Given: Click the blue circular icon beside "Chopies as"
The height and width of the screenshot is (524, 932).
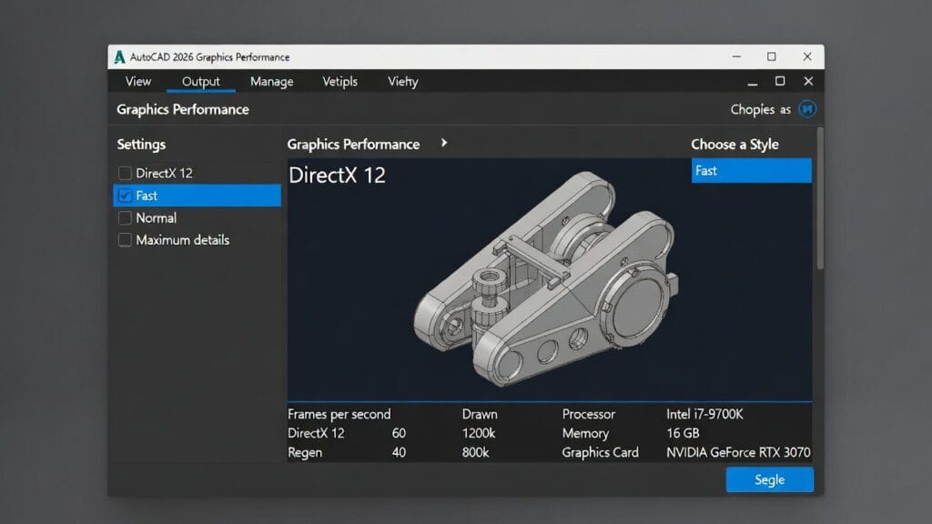Looking at the screenshot, I should tap(808, 109).
